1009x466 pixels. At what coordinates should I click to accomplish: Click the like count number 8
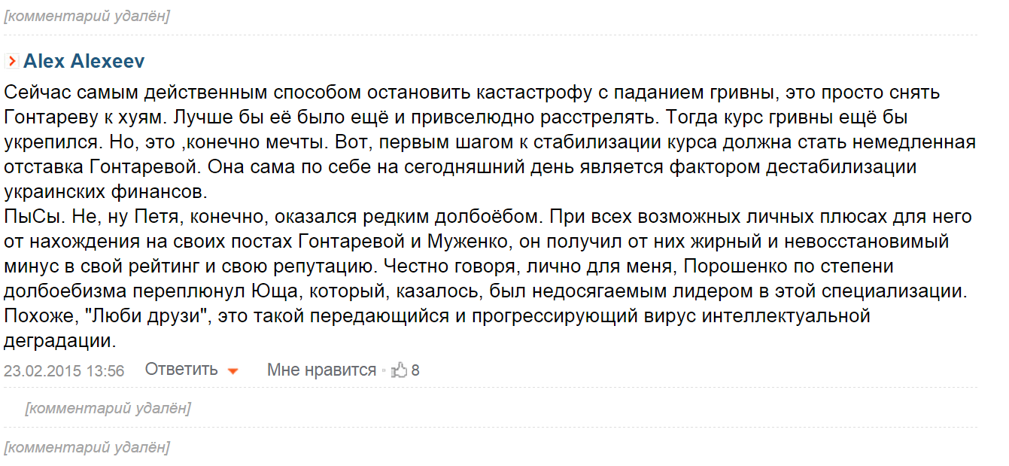click(x=415, y=370)
